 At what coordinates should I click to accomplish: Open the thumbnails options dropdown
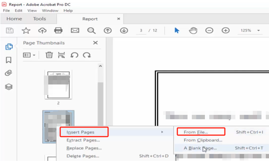click(29, 55)
